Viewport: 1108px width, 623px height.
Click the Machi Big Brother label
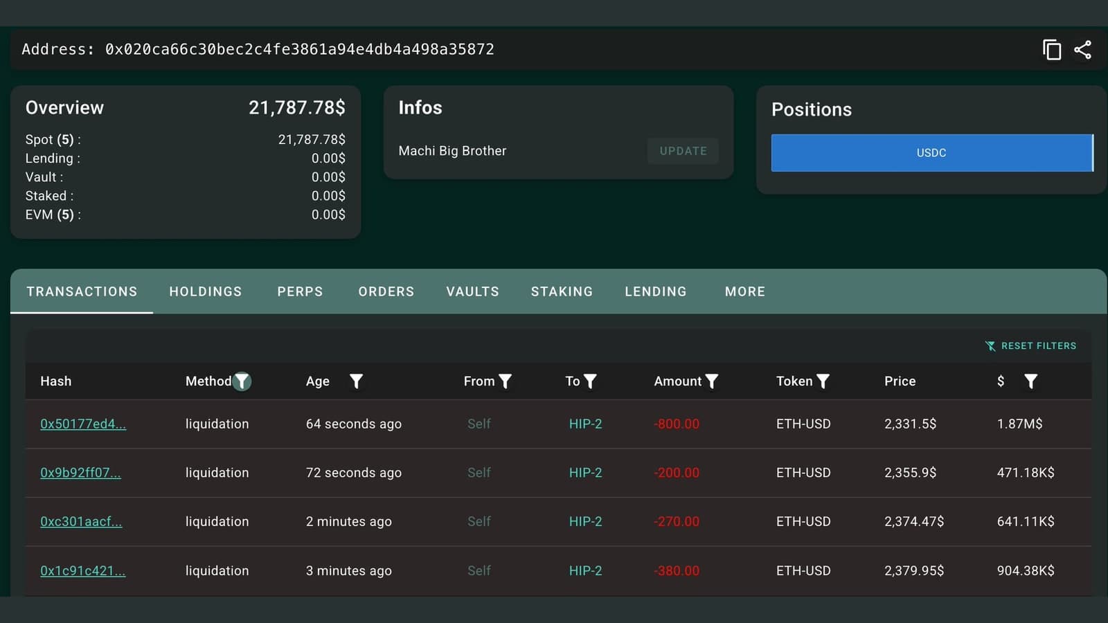tap(452, 151)
